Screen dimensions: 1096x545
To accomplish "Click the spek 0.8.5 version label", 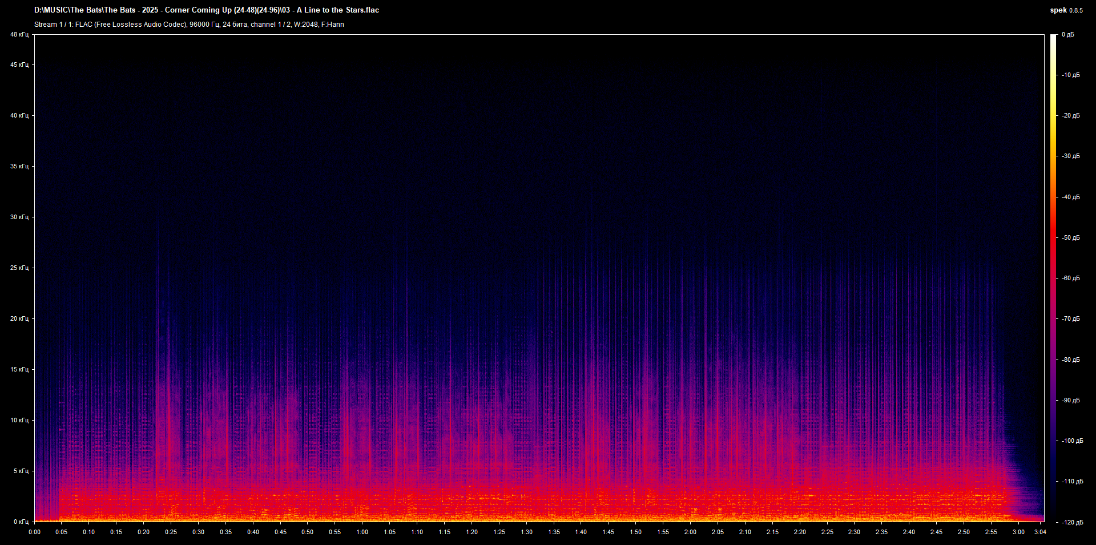I will (1066, 10).
